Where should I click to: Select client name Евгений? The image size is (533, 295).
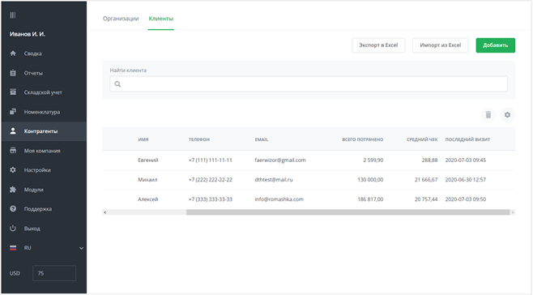coord(148,160)
